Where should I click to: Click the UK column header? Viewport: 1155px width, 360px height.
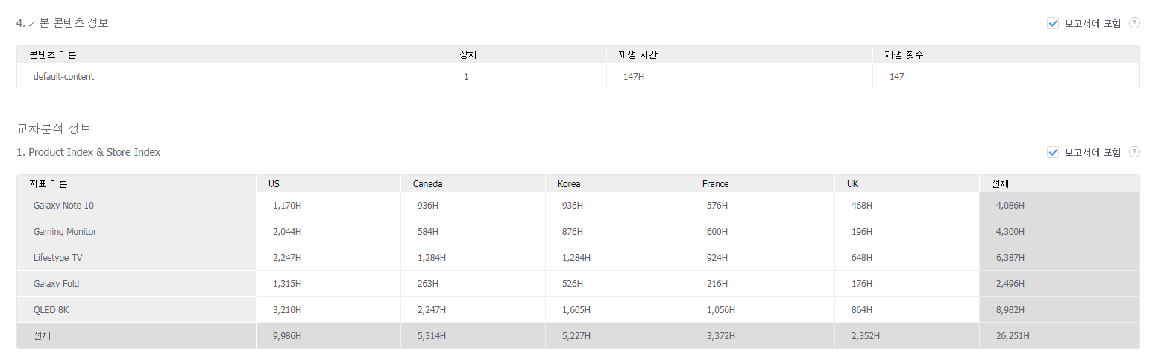(x=853, y=184)
